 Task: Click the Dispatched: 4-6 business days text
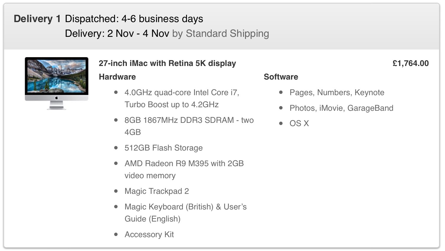pos(134,19)
